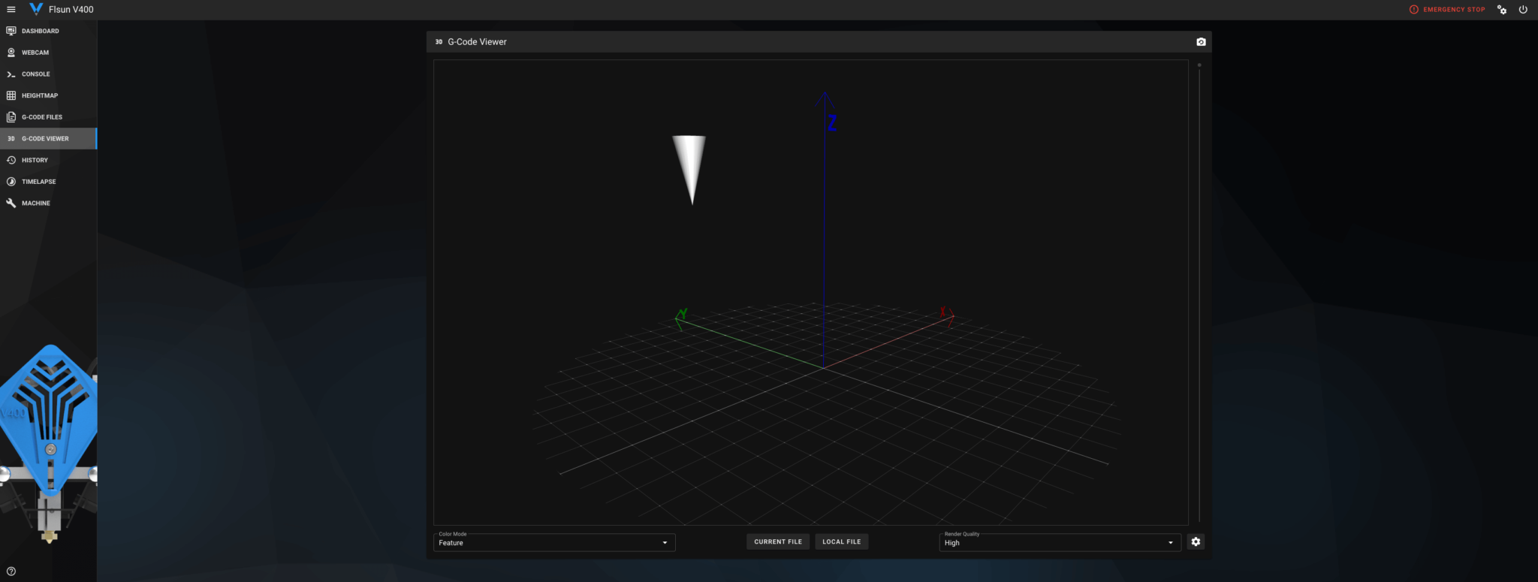Click the blue Z axis label

[x=831, y=123]
